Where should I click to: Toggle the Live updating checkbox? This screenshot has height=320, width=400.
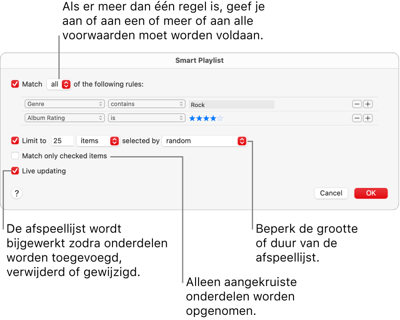(15, 171)
